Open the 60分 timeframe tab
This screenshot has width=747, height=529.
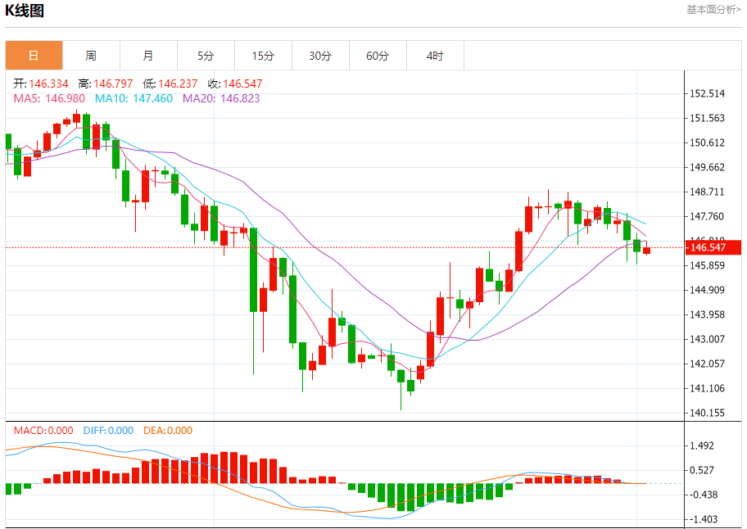click(x=378, y=56)
